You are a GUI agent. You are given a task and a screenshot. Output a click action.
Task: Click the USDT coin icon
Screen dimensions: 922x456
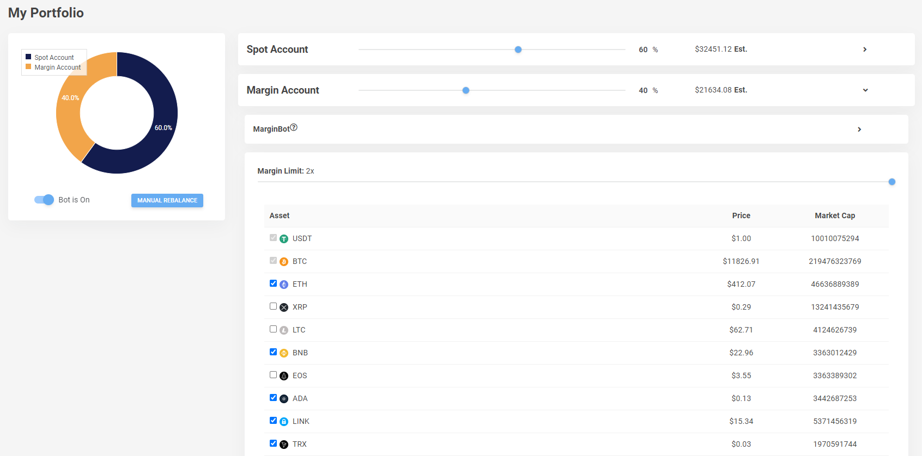(284, 239)
